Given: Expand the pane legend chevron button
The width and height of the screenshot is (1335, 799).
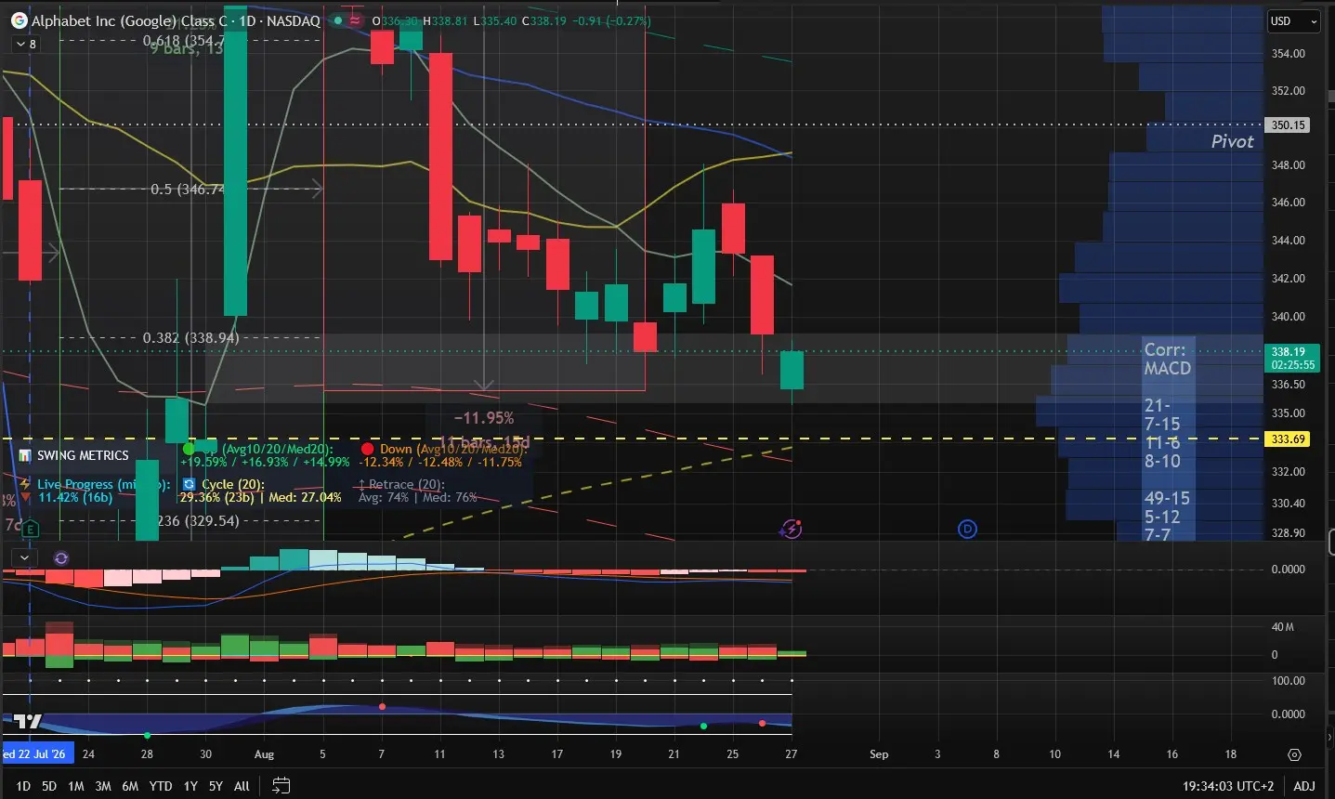Looking at the screenshot, I should click(x=25, y=558).
